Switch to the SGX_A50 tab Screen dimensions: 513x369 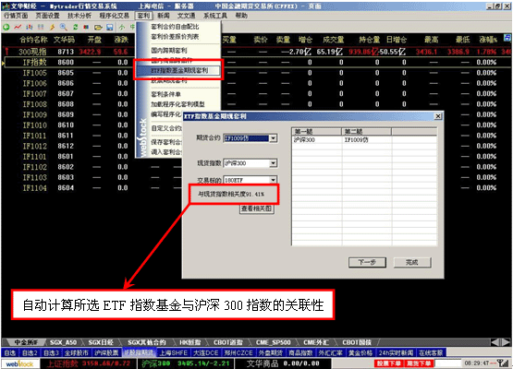(x=63, y=342)
